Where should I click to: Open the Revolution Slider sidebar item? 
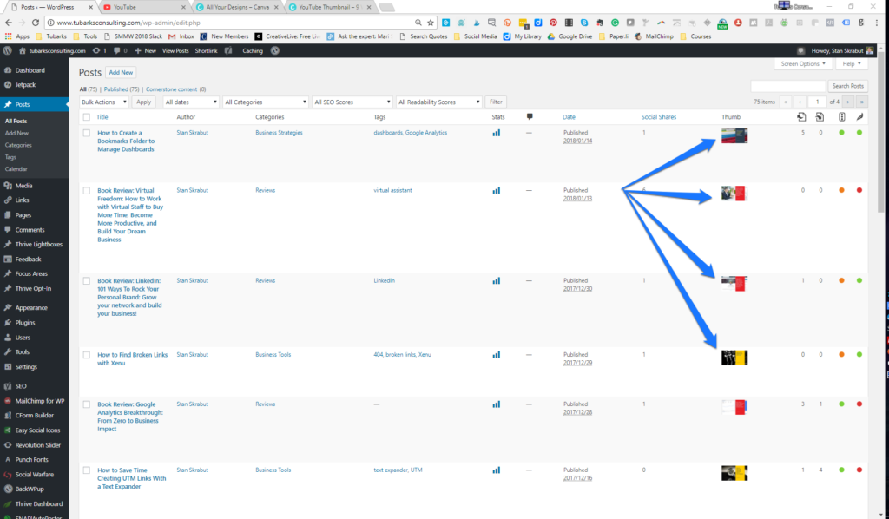tap(38, 444)
